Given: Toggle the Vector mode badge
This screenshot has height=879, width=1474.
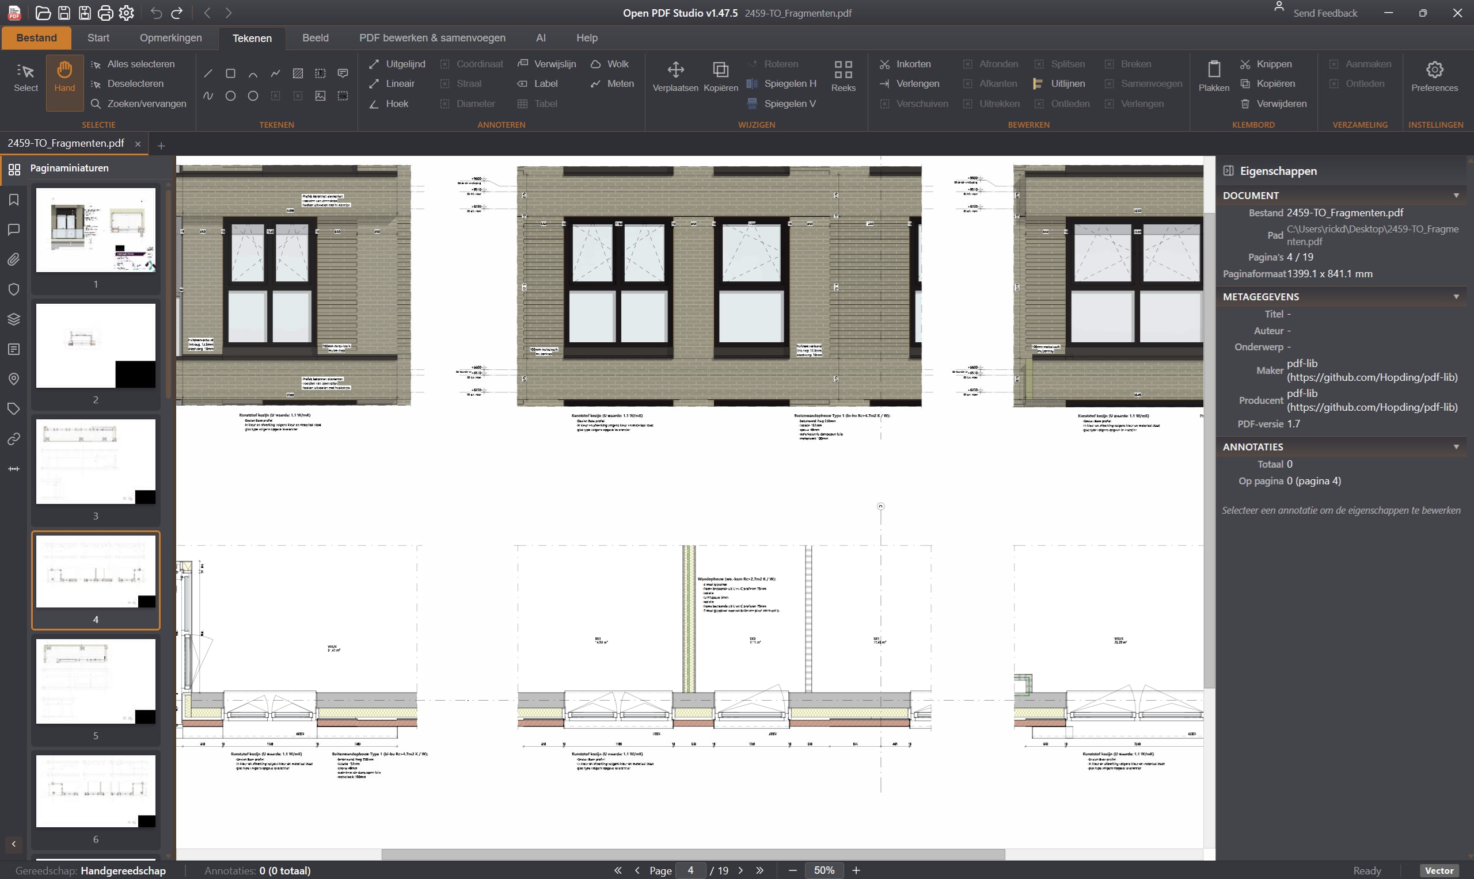Looking at the screenshot, I should tap(1439, 870).
